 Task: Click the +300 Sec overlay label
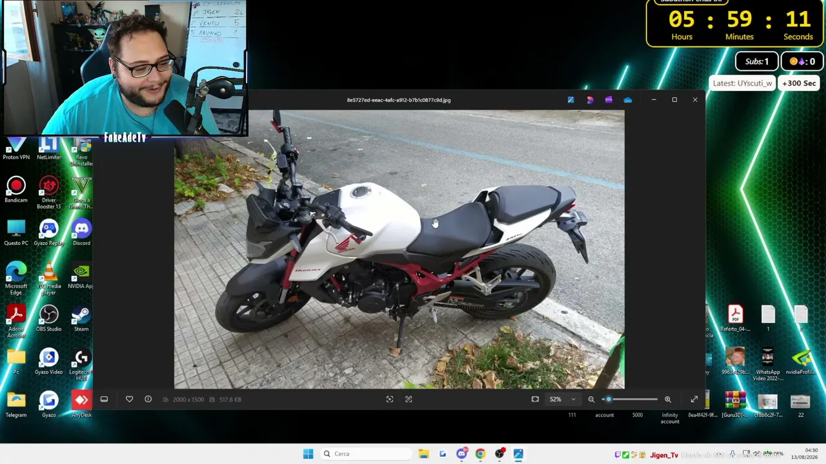(x=799, y=83)
